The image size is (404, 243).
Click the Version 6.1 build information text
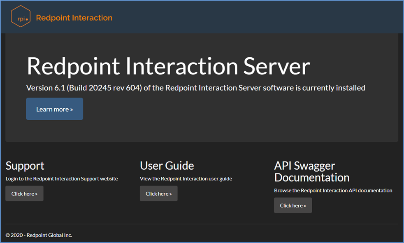coord(195,88)
